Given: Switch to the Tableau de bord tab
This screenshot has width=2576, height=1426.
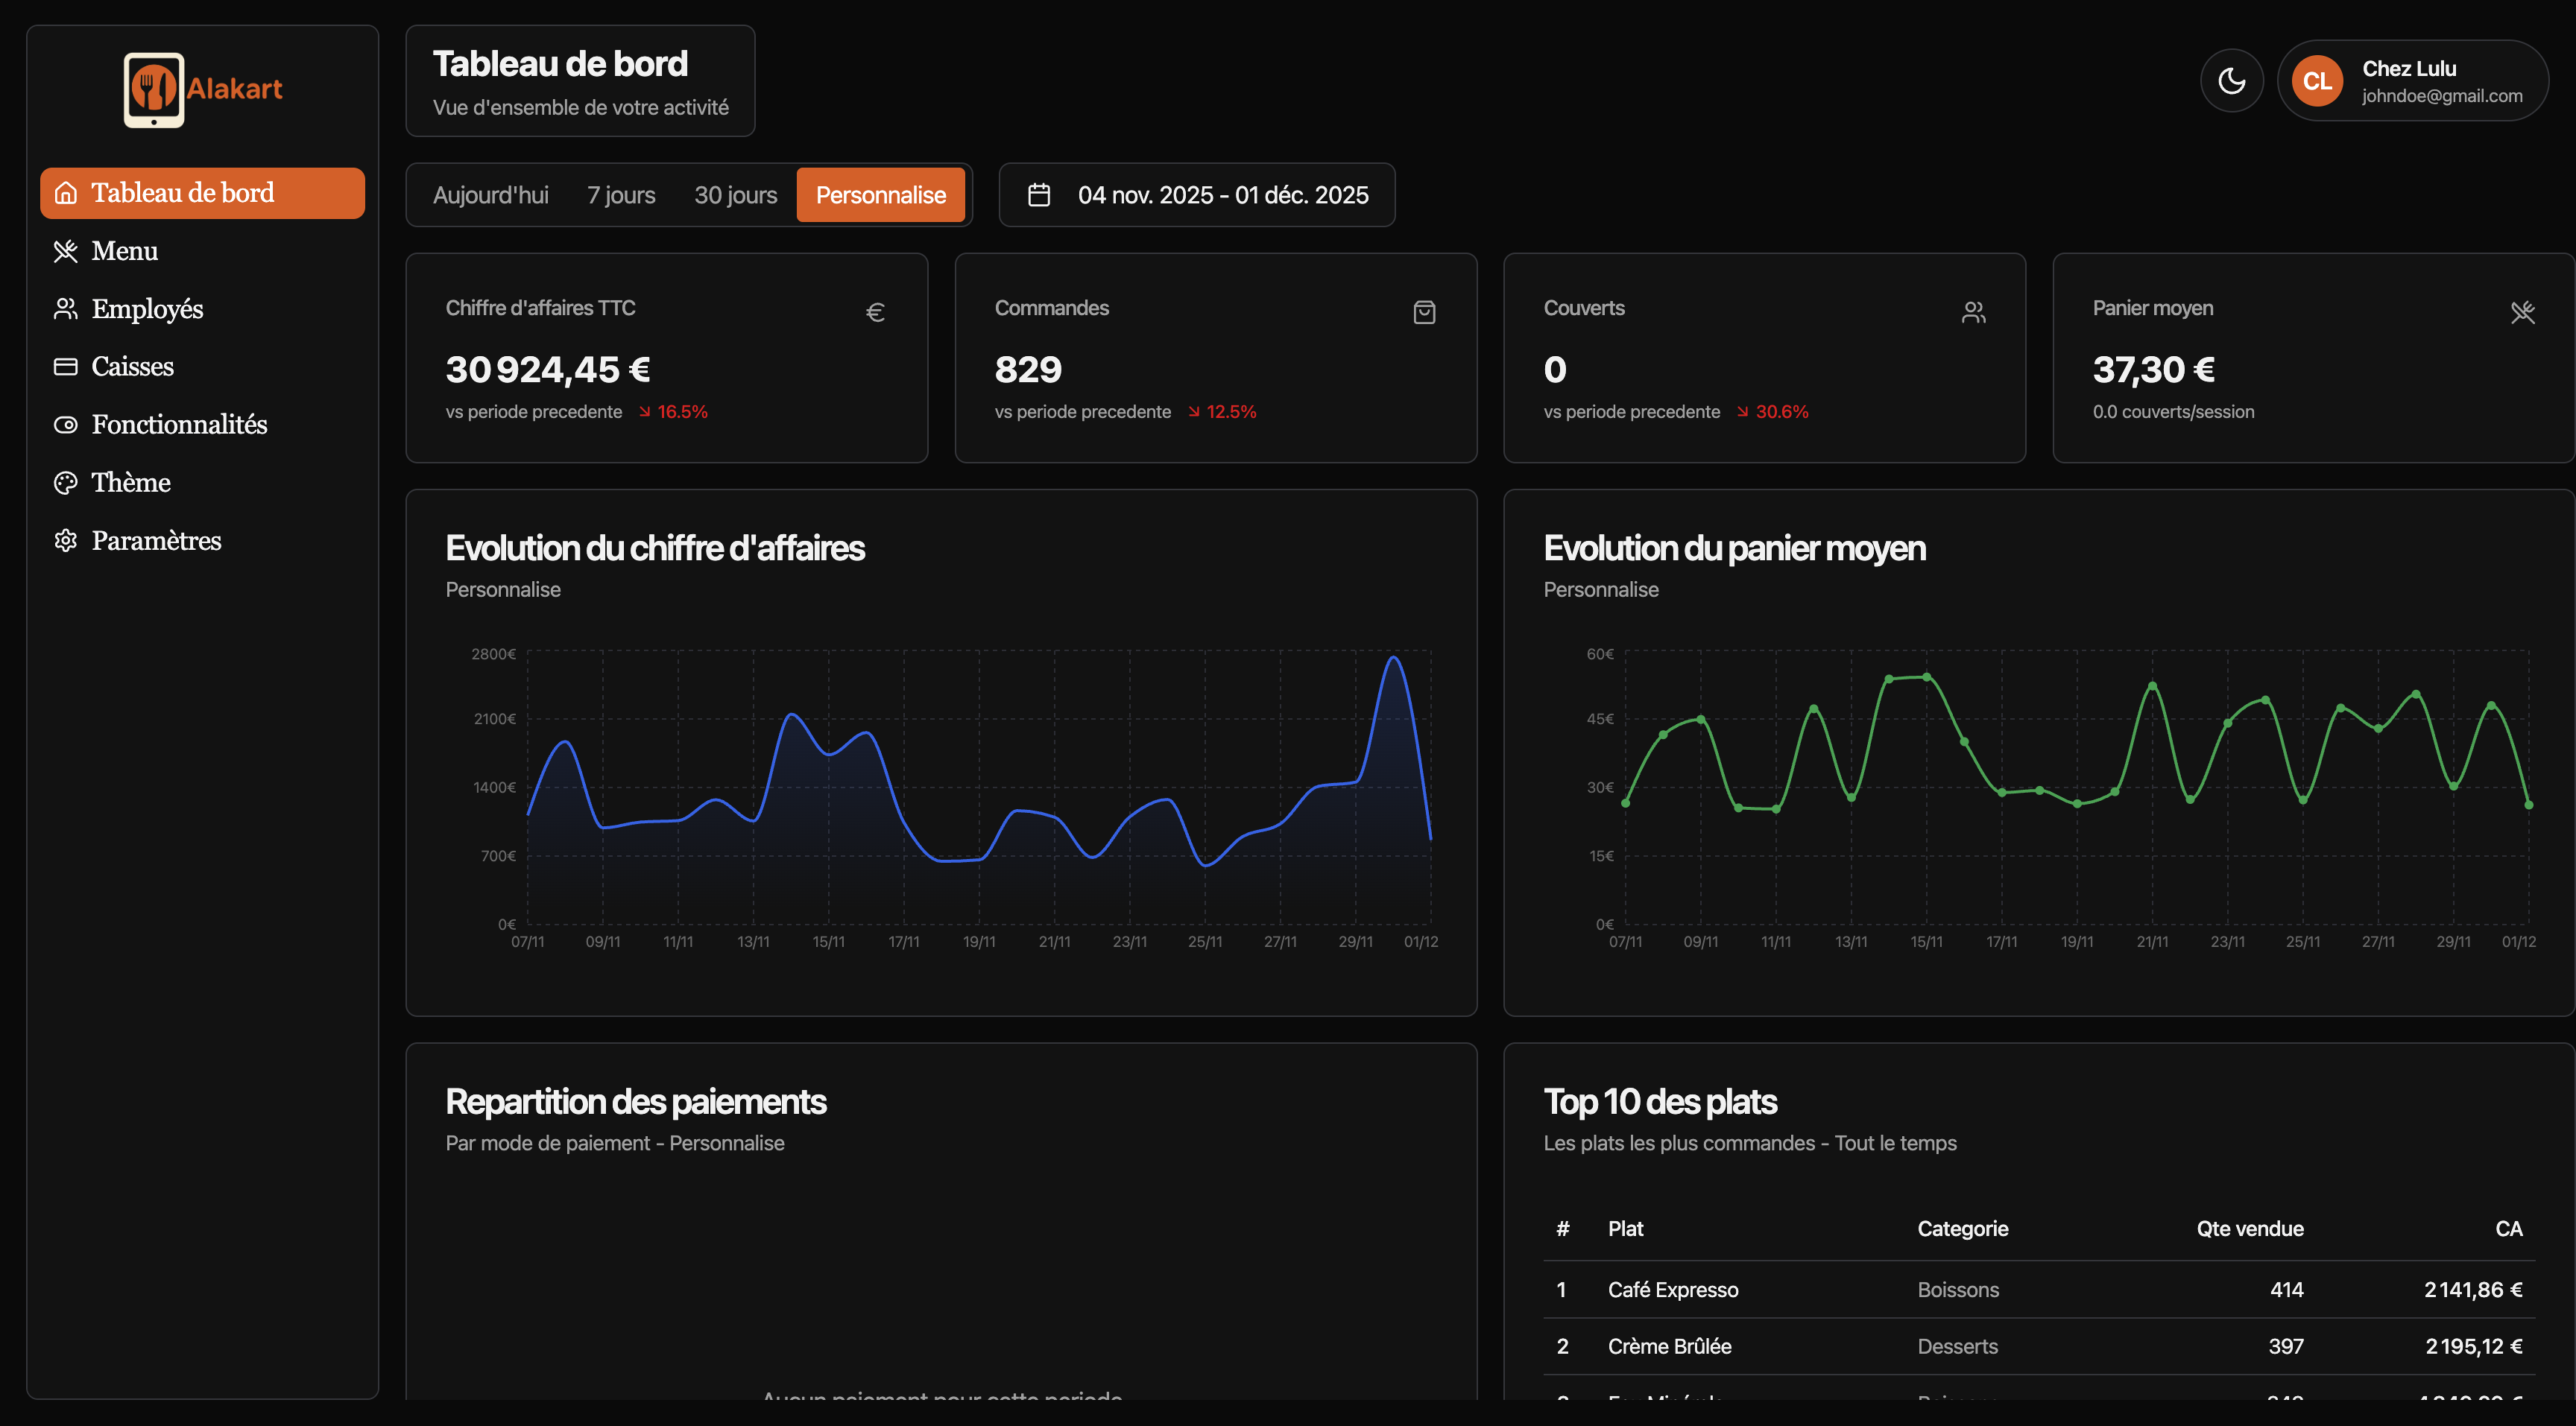Looking at the screenshot, I should [182, 192].
